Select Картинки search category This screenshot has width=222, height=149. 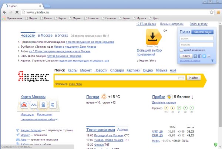[x=133, y=70]
